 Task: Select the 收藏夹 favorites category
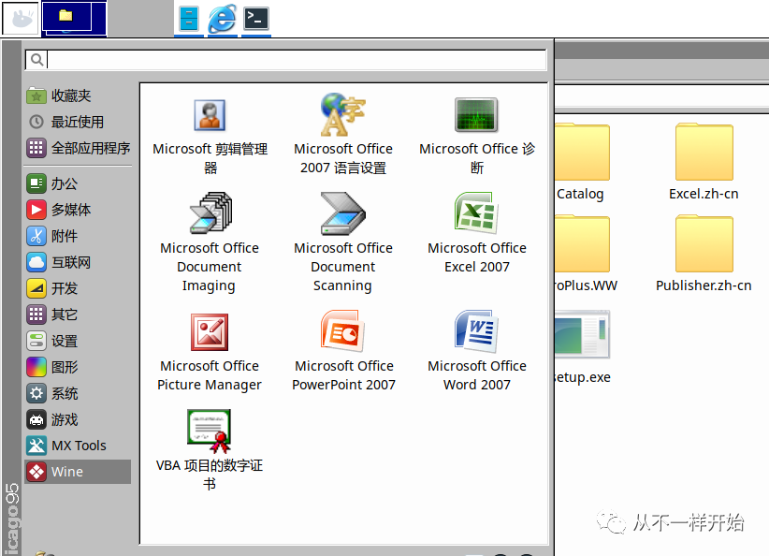pyautogui.click(x=78, y=95)
